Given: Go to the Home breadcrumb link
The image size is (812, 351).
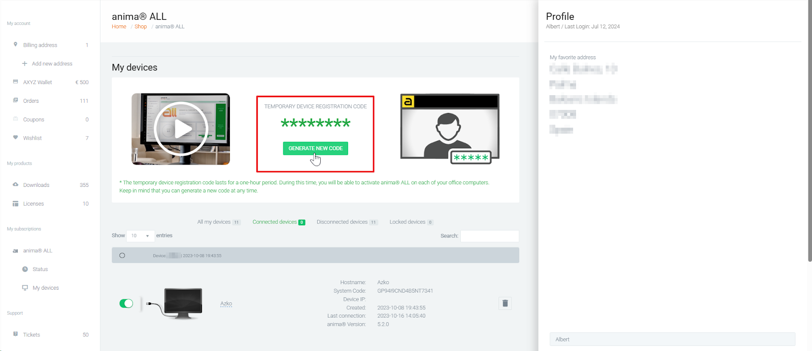Looking at the screenshot, I should (119, 27).
